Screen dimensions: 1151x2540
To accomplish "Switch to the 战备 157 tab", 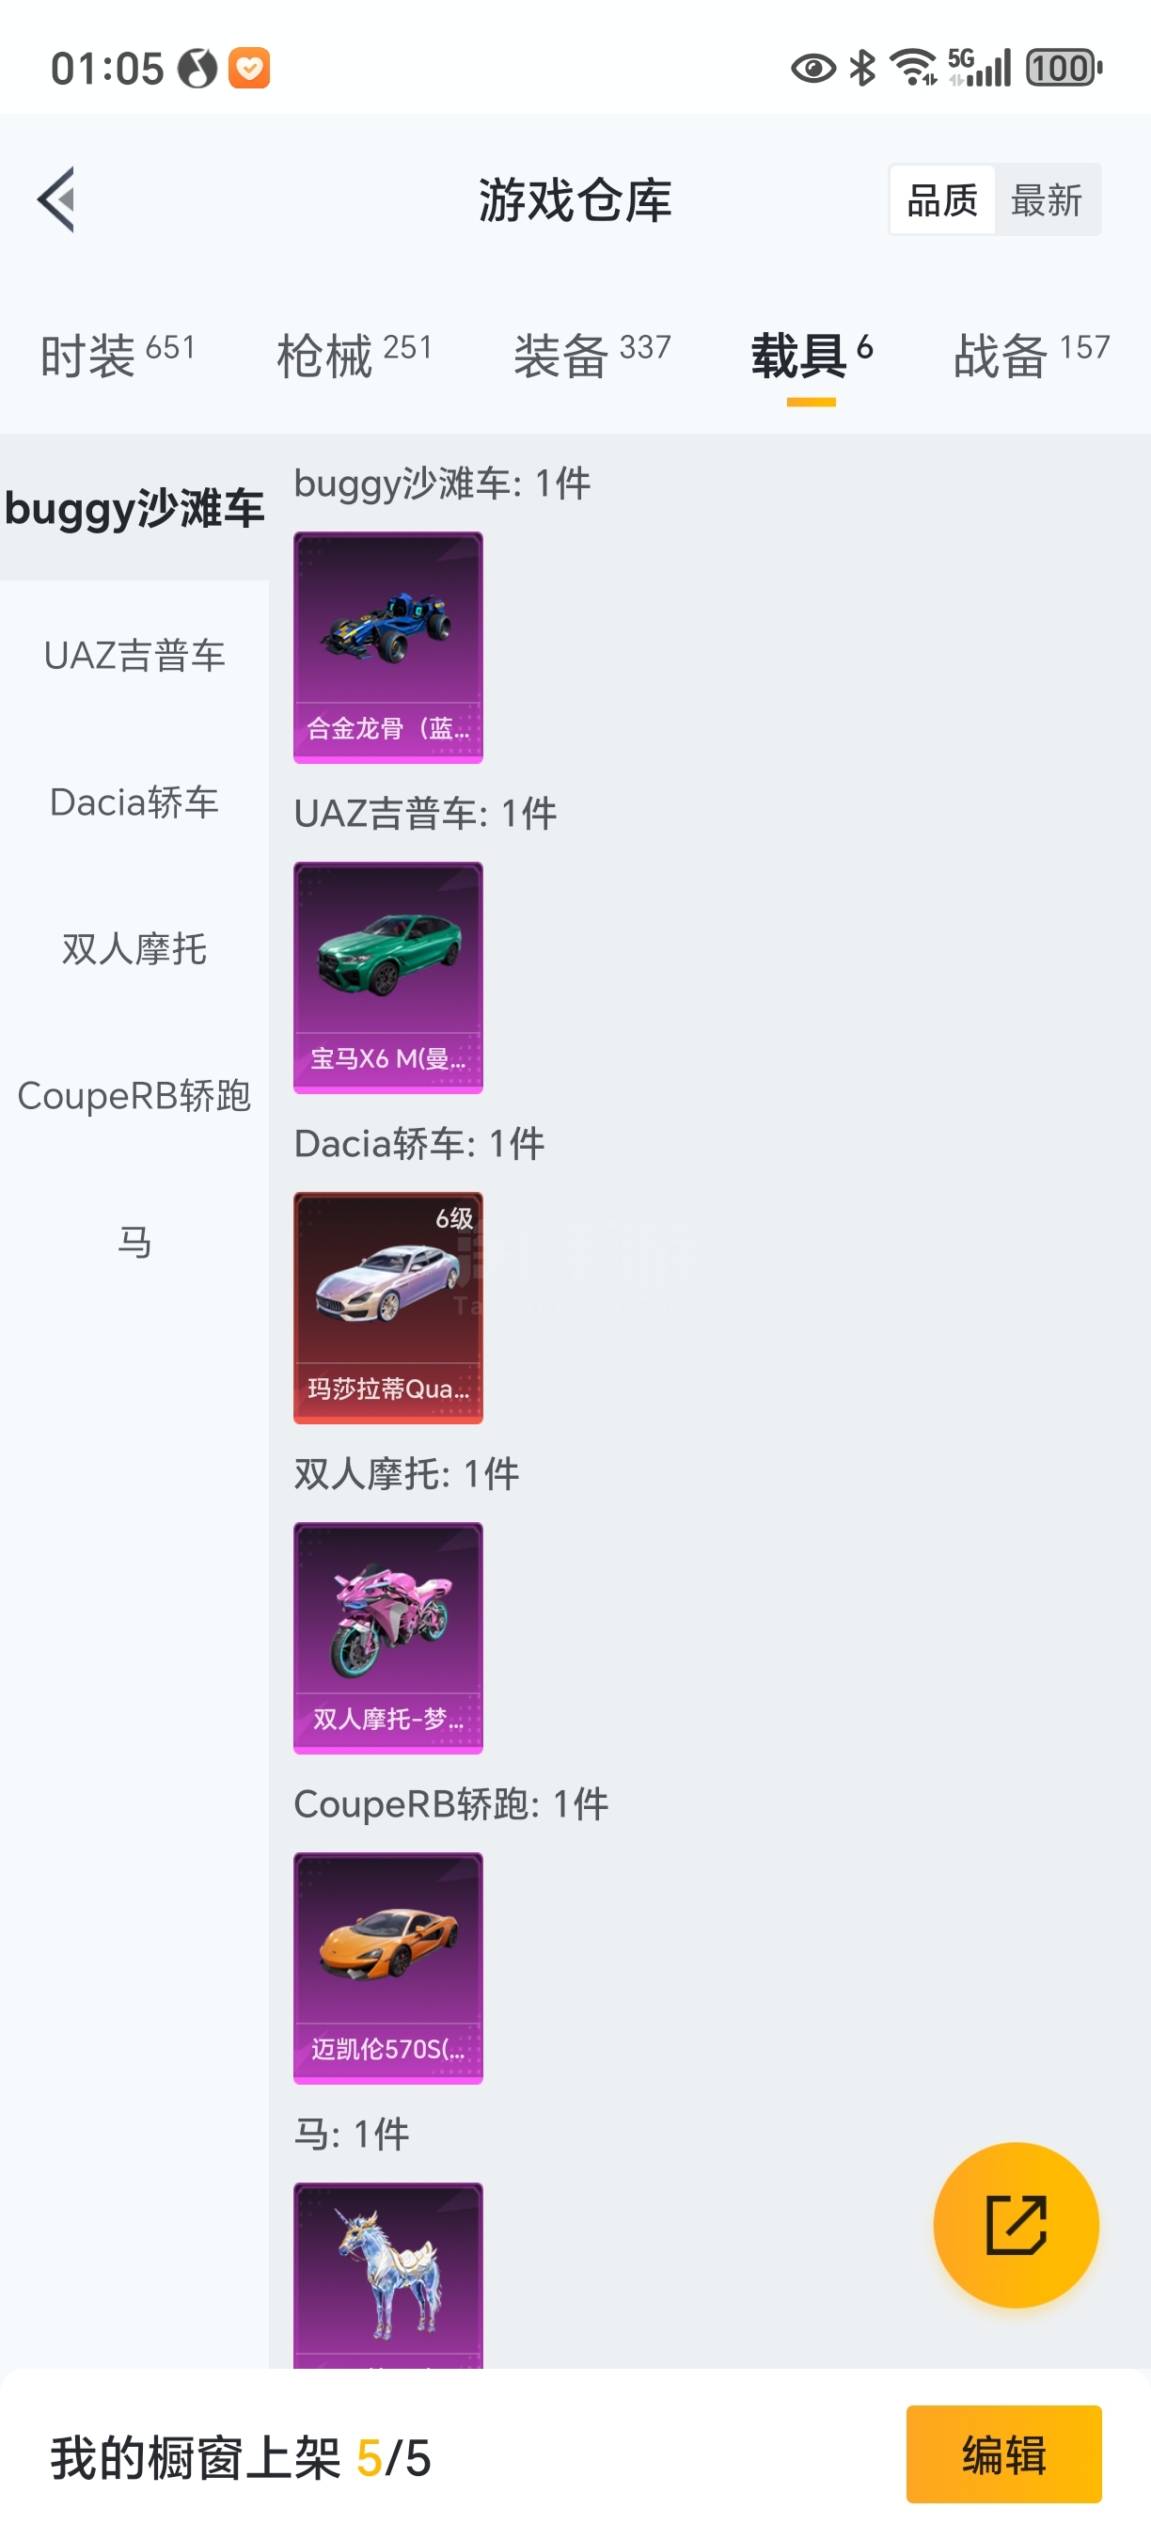I will point(1032,355).
